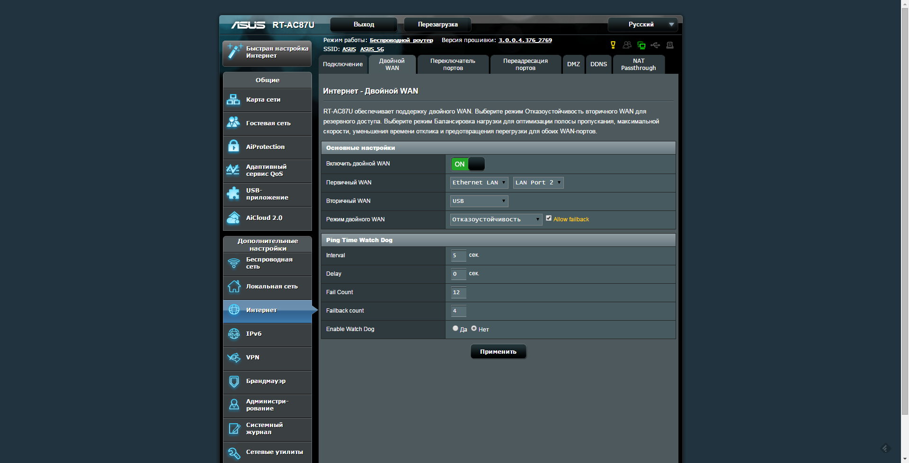Click the USB device status icon

point(655,45)
